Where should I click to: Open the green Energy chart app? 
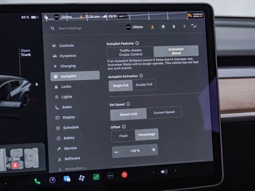point(96,177)
